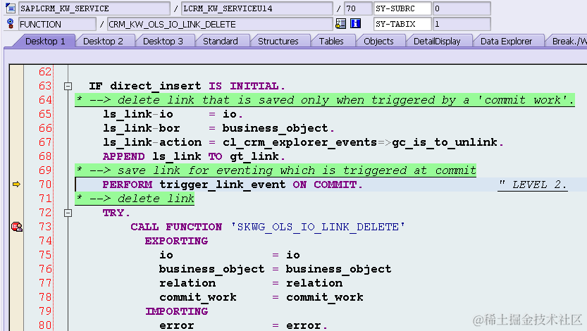
Task: Click the CRM_KW_OLS_IO_LINK_DELETE field
Action: 220,25
